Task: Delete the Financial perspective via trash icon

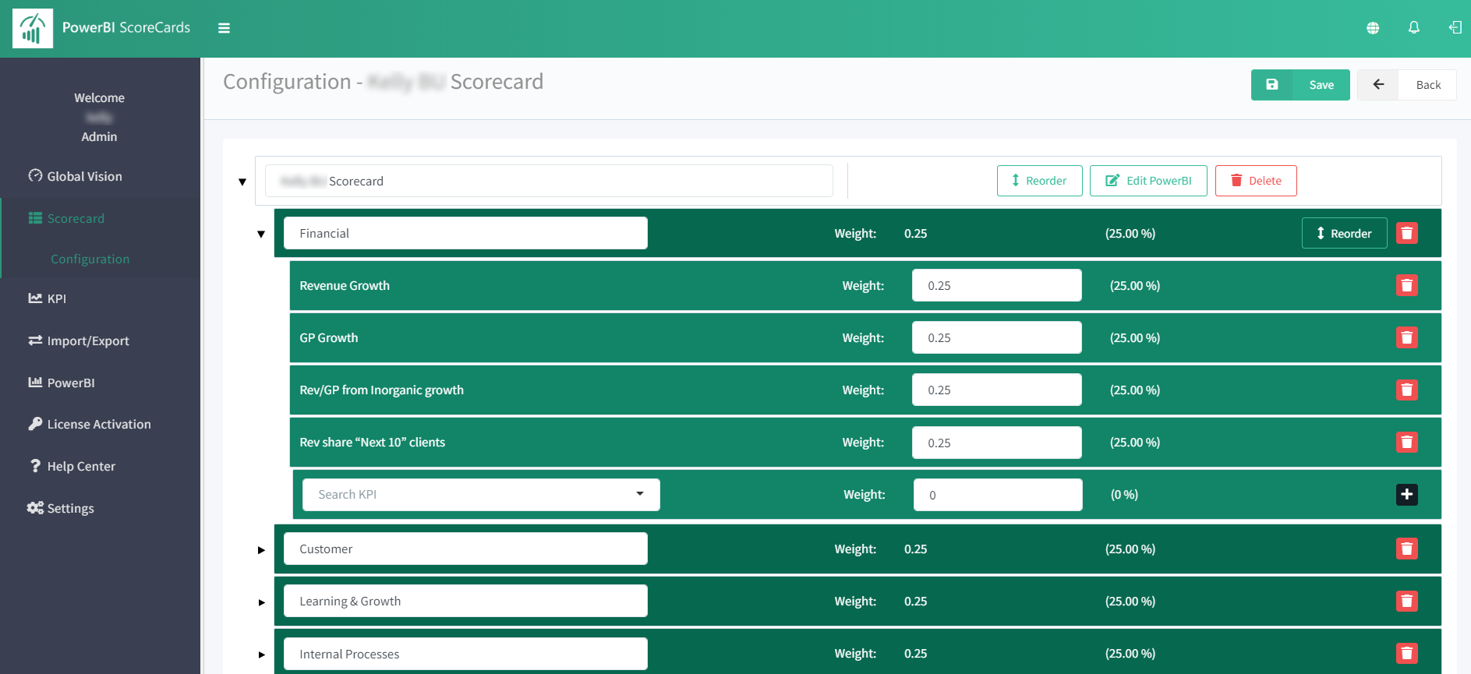Action: click(x=1406, y=233)
